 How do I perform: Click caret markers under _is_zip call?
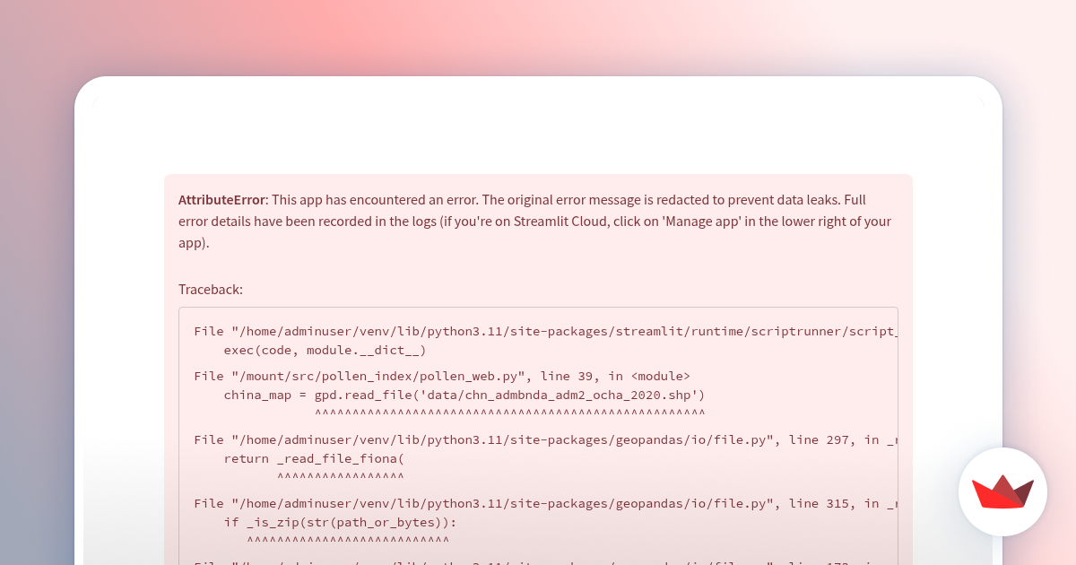[x=348, y=541]
